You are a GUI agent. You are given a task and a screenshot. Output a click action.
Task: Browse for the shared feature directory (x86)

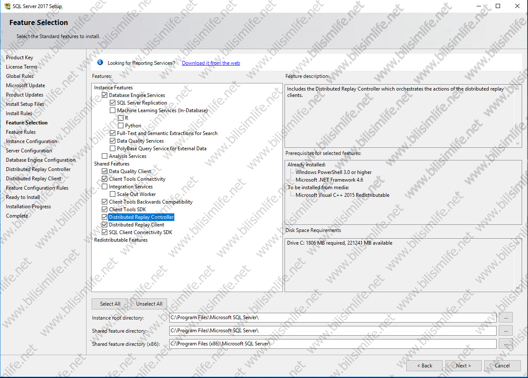[x=506, y=344]
